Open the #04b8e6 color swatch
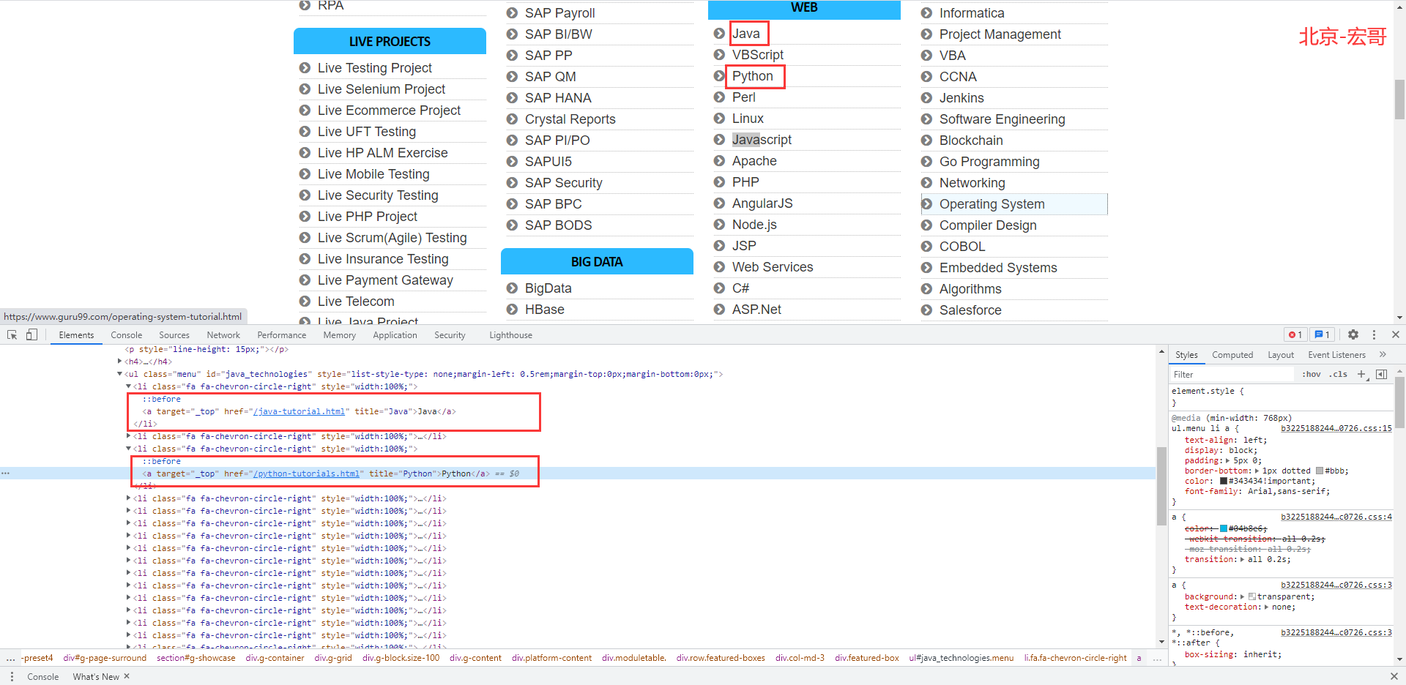1406x685 pixels. [x=1224, y=528]
